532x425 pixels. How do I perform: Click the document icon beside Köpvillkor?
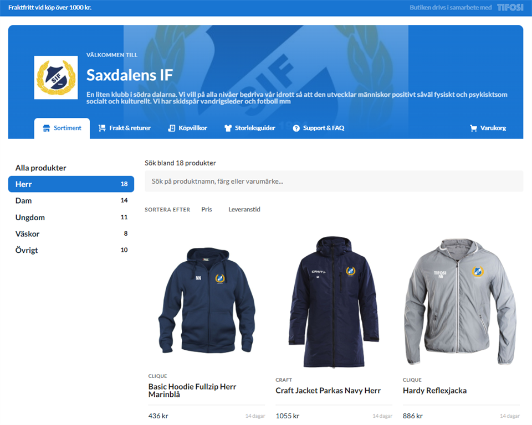172,128
